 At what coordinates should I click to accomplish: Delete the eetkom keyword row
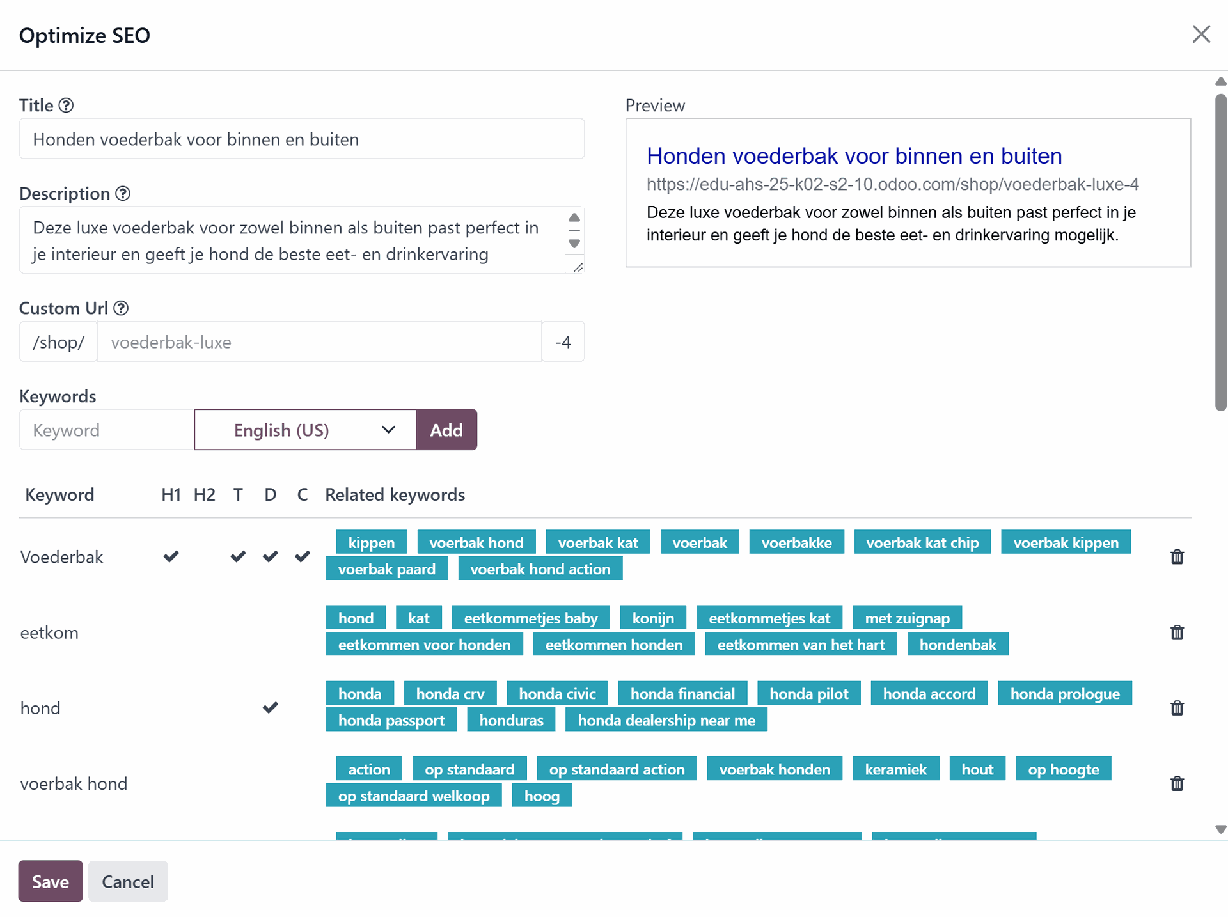click(x=1177, y=632)
